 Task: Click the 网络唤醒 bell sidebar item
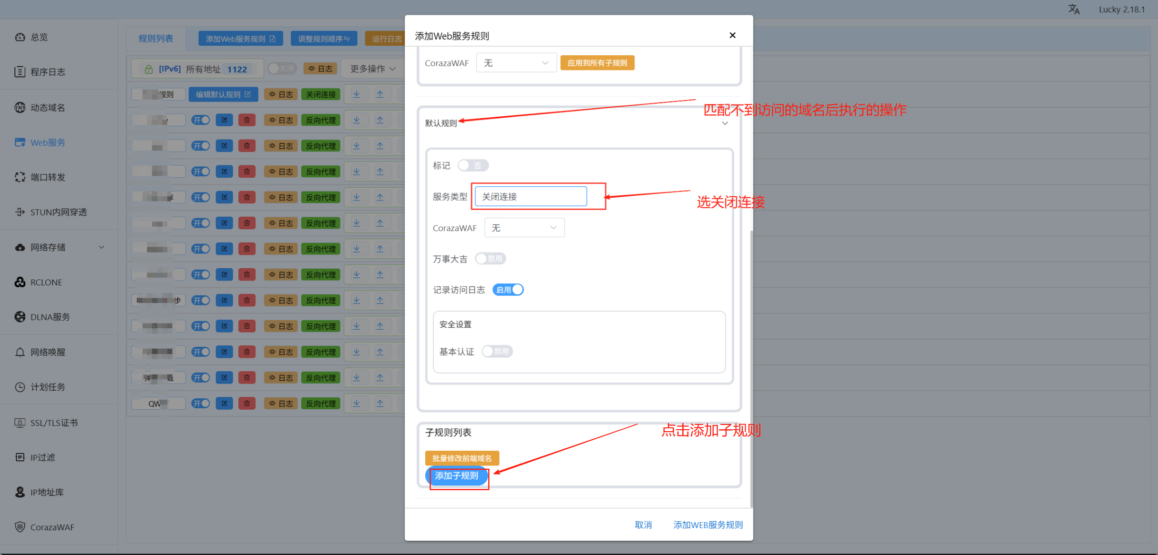(x=48, y=352)
